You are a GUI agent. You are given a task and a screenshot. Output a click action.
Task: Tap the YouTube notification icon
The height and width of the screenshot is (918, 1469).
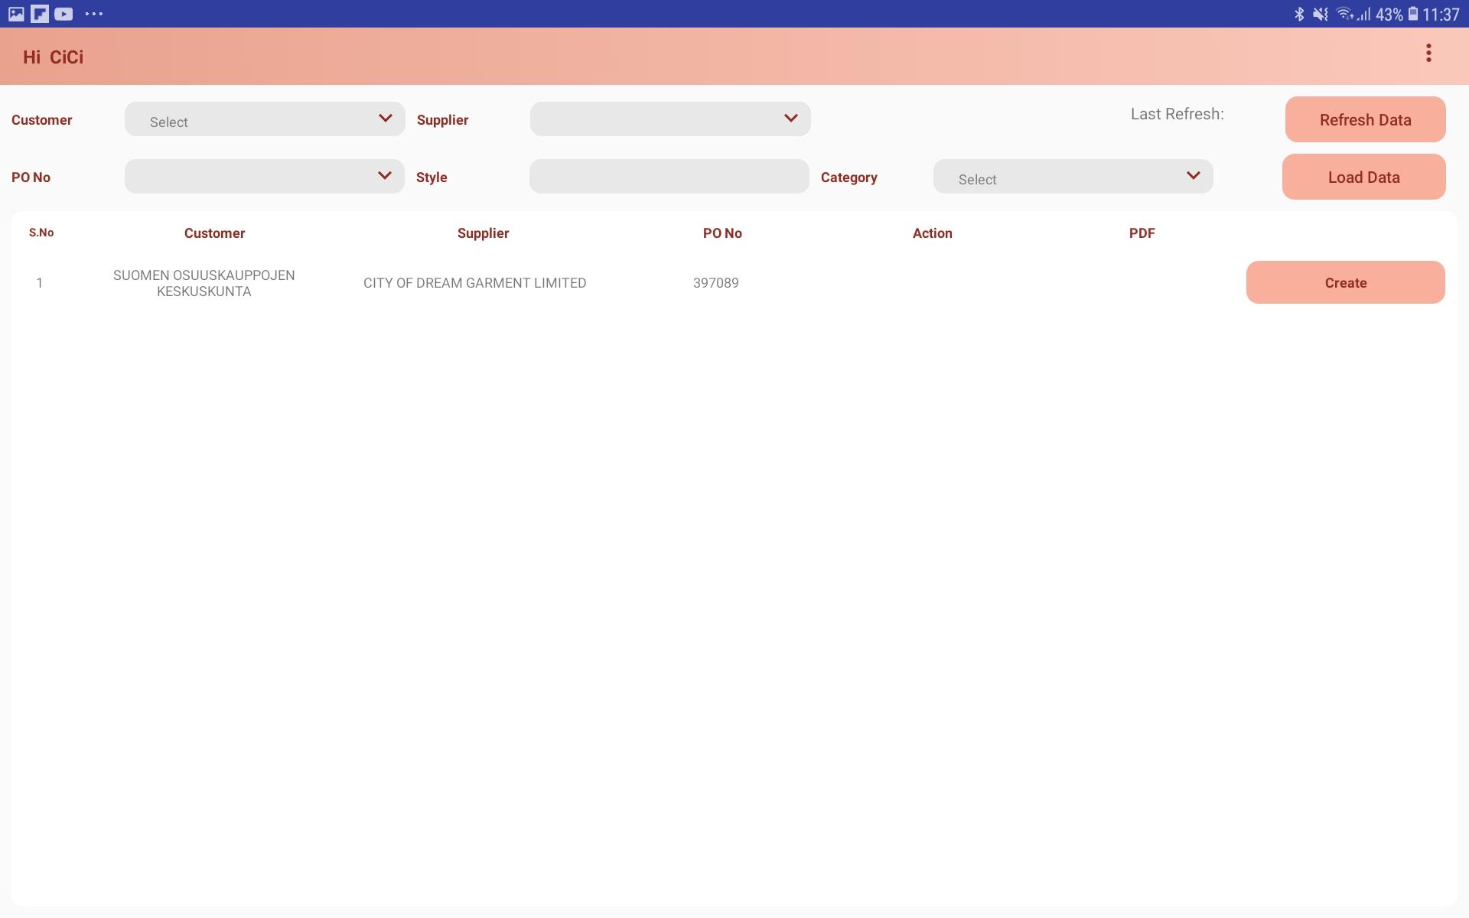coord(64,14)
